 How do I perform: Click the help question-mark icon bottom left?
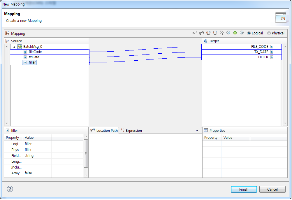[10, 189]
